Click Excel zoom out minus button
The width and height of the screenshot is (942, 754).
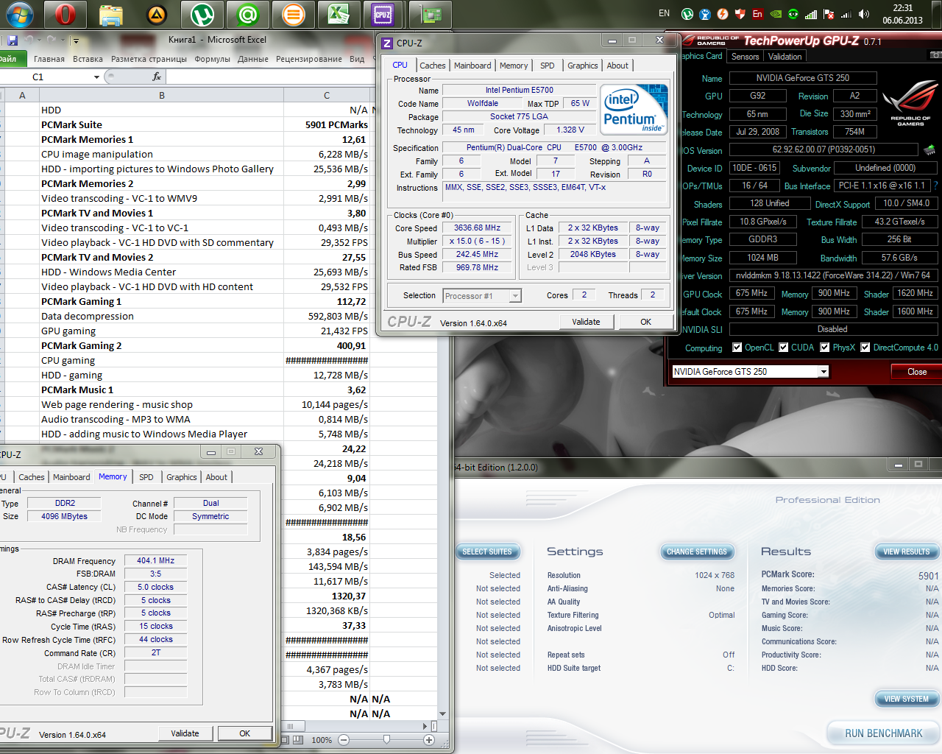tap(344, 739)
